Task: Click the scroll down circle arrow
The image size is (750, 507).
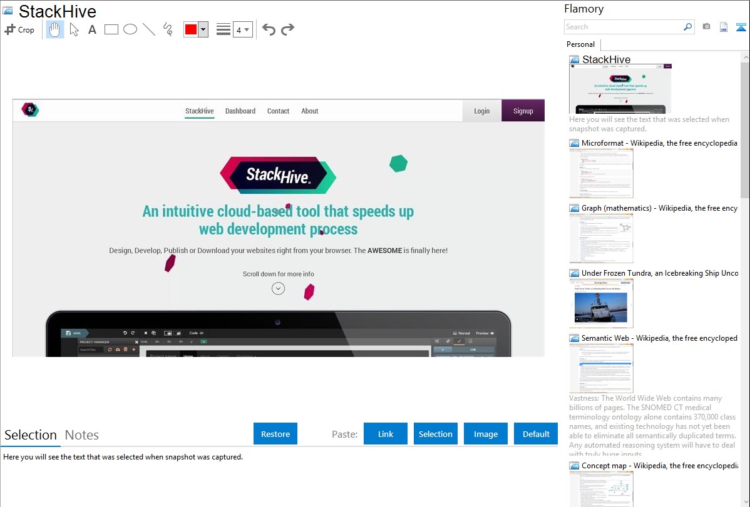Action: tap(278, 289)
